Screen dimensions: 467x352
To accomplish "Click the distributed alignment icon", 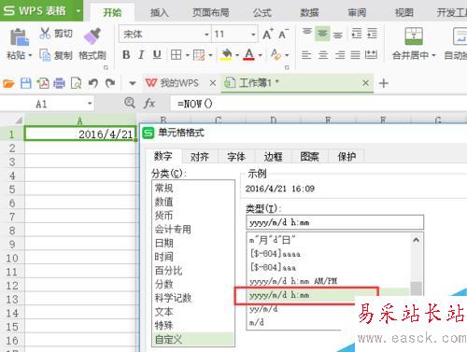I will click(x=371, y=55).
